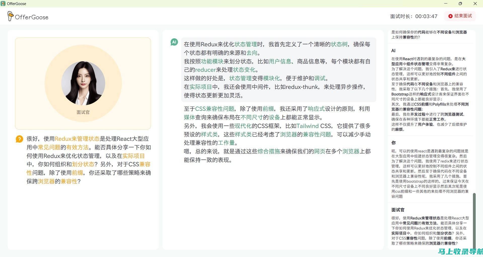Close the OfferGoose window

[475, 4]
